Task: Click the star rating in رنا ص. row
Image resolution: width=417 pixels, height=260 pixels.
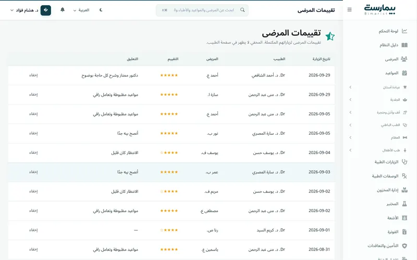Action: tap(169, 230)
